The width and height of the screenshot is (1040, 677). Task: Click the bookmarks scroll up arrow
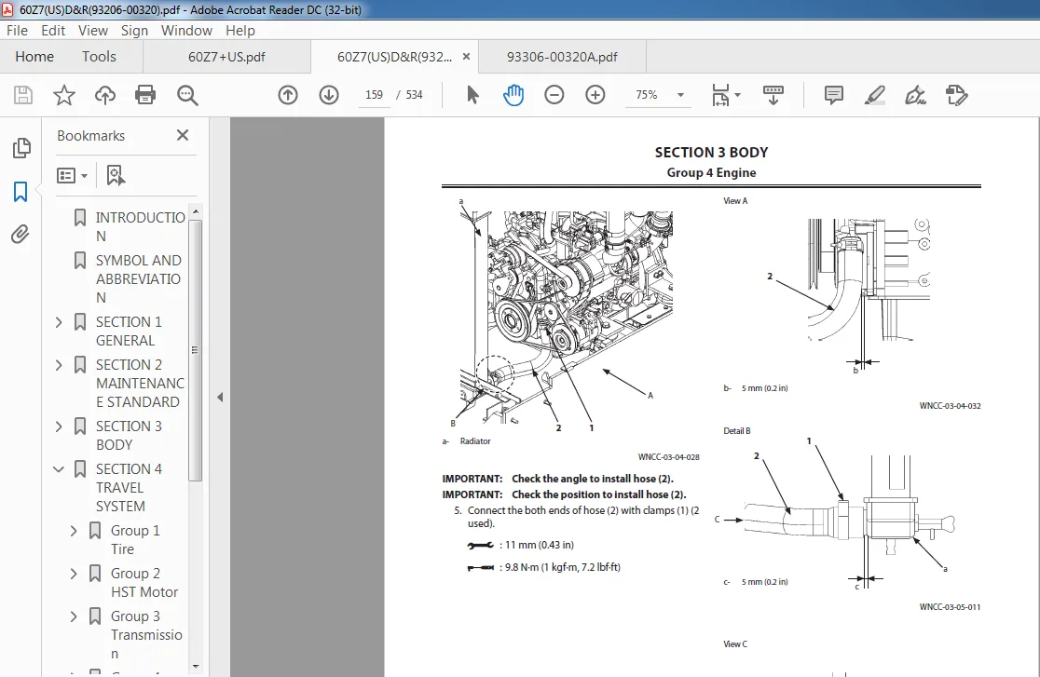pos(196,211)
